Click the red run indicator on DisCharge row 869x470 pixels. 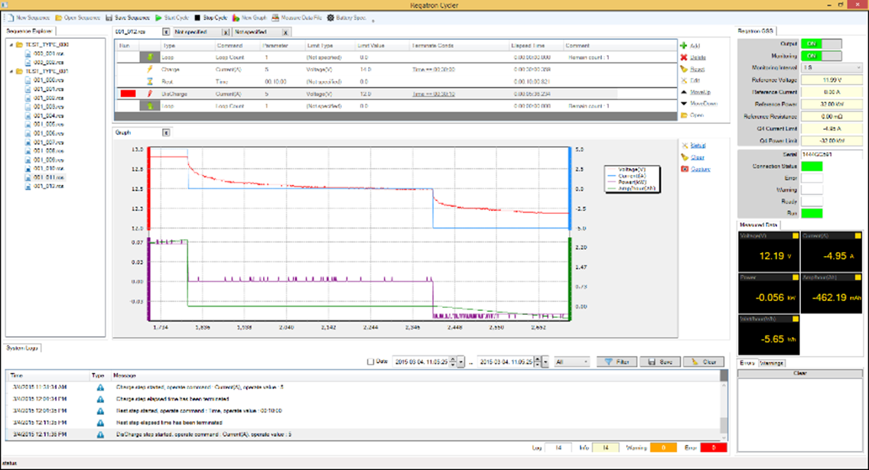(127, 94)
